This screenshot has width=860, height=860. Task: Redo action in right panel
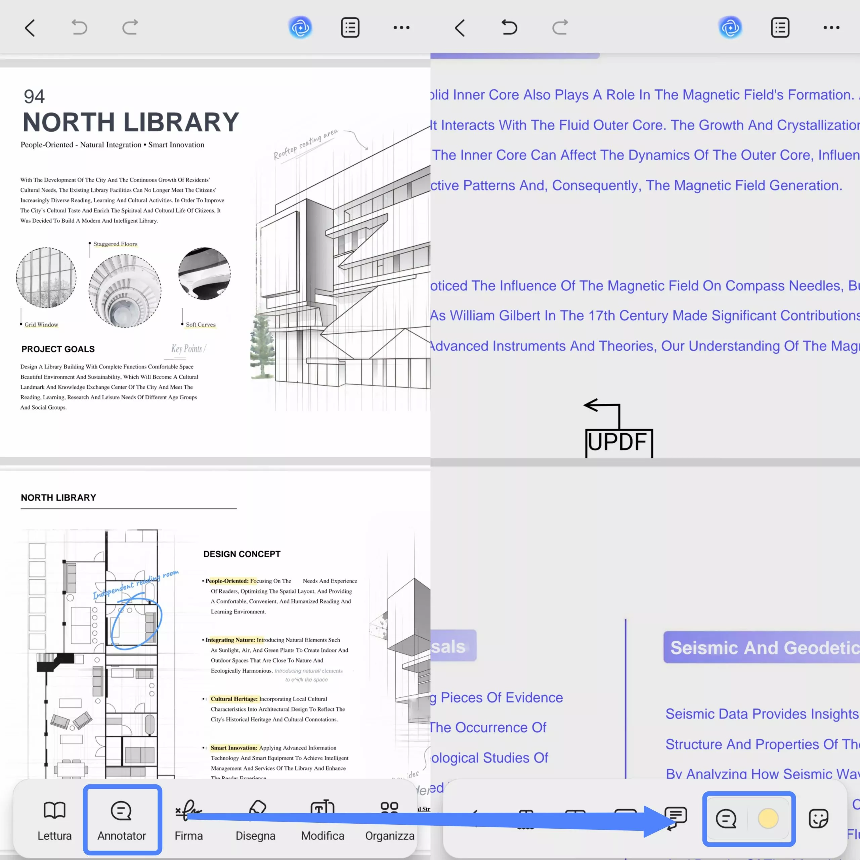(x=560, y=28)
